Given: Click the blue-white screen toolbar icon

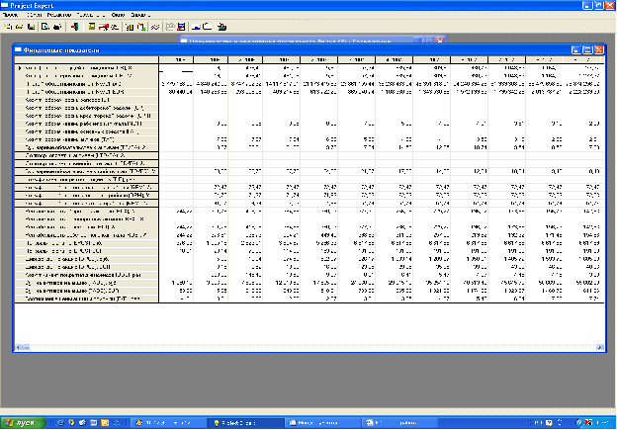Looking at the screenshot, I should (196, 27).
